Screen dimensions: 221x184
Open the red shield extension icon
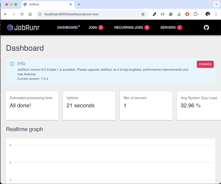pos(187,14)
